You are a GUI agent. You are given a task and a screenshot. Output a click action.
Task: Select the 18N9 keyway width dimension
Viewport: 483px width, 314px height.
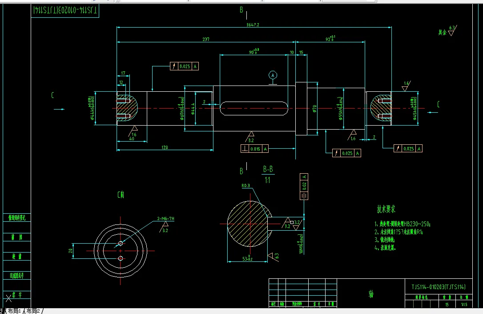pos(301,244)
